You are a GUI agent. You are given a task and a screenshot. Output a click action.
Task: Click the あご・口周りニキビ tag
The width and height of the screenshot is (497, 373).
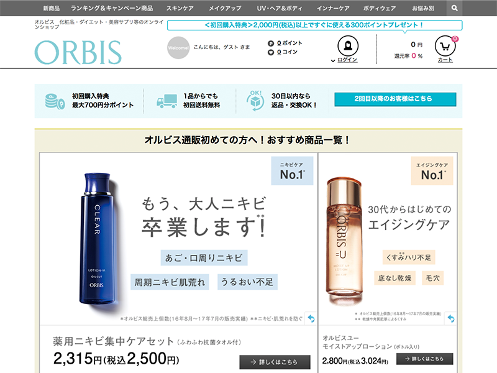click(204, 257)
